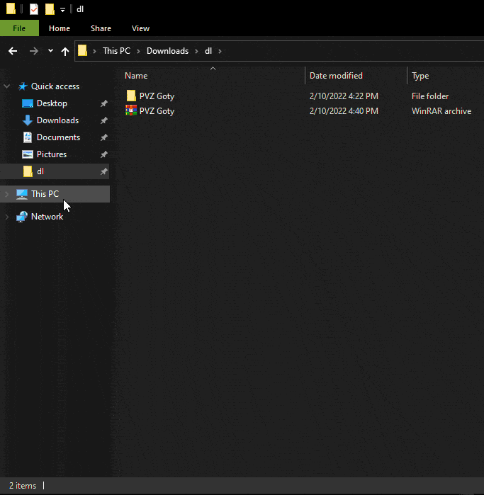Open Pictures from Quick access
This screenshot has width=484, height=495.
(x=52, y=154)
